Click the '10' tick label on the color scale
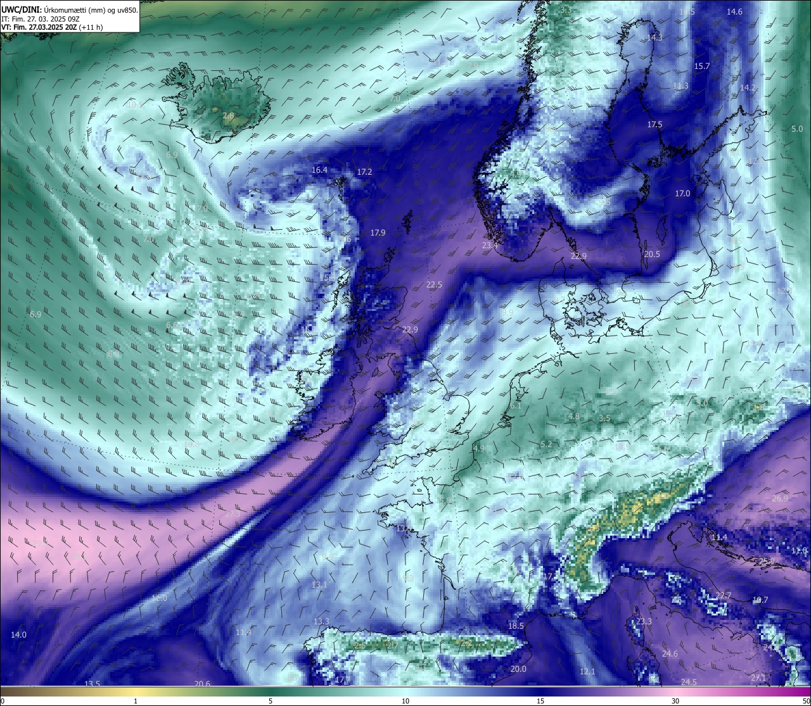The height and width of the screenshot is (706, 811). pyautogui.click(x=405, y=701)
